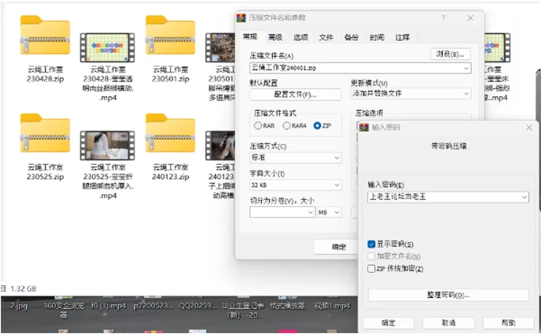Switch to the 高级 tab

click(276, 37)
